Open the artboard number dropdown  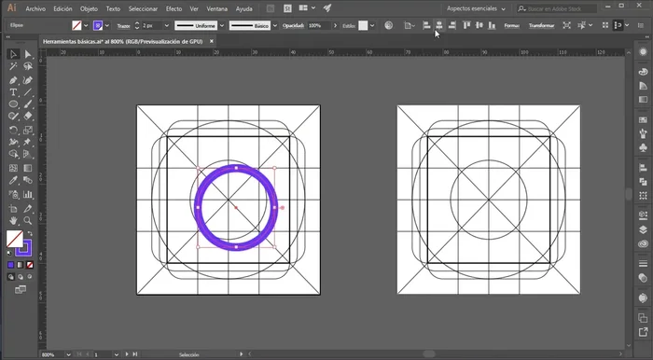117,354
